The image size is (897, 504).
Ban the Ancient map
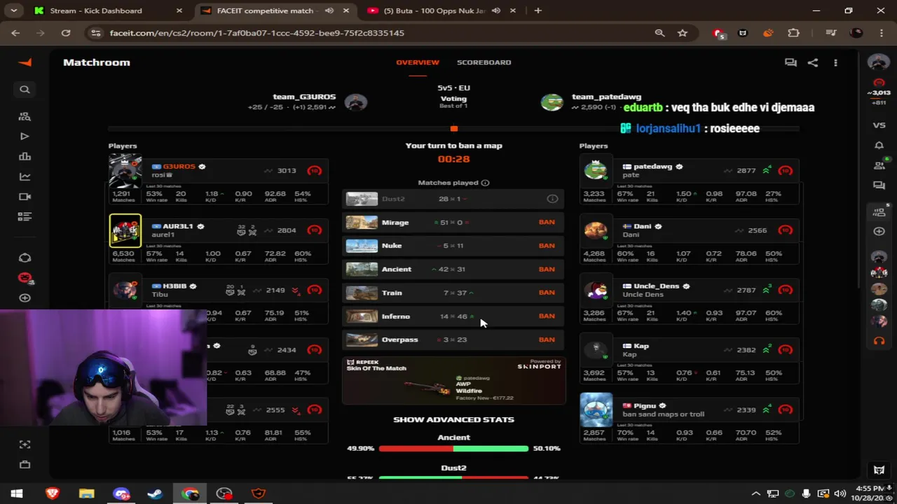[x=547, y=269]
